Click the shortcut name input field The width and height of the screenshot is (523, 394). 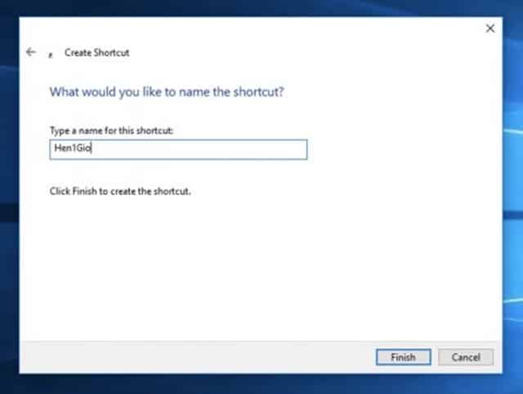178,149
